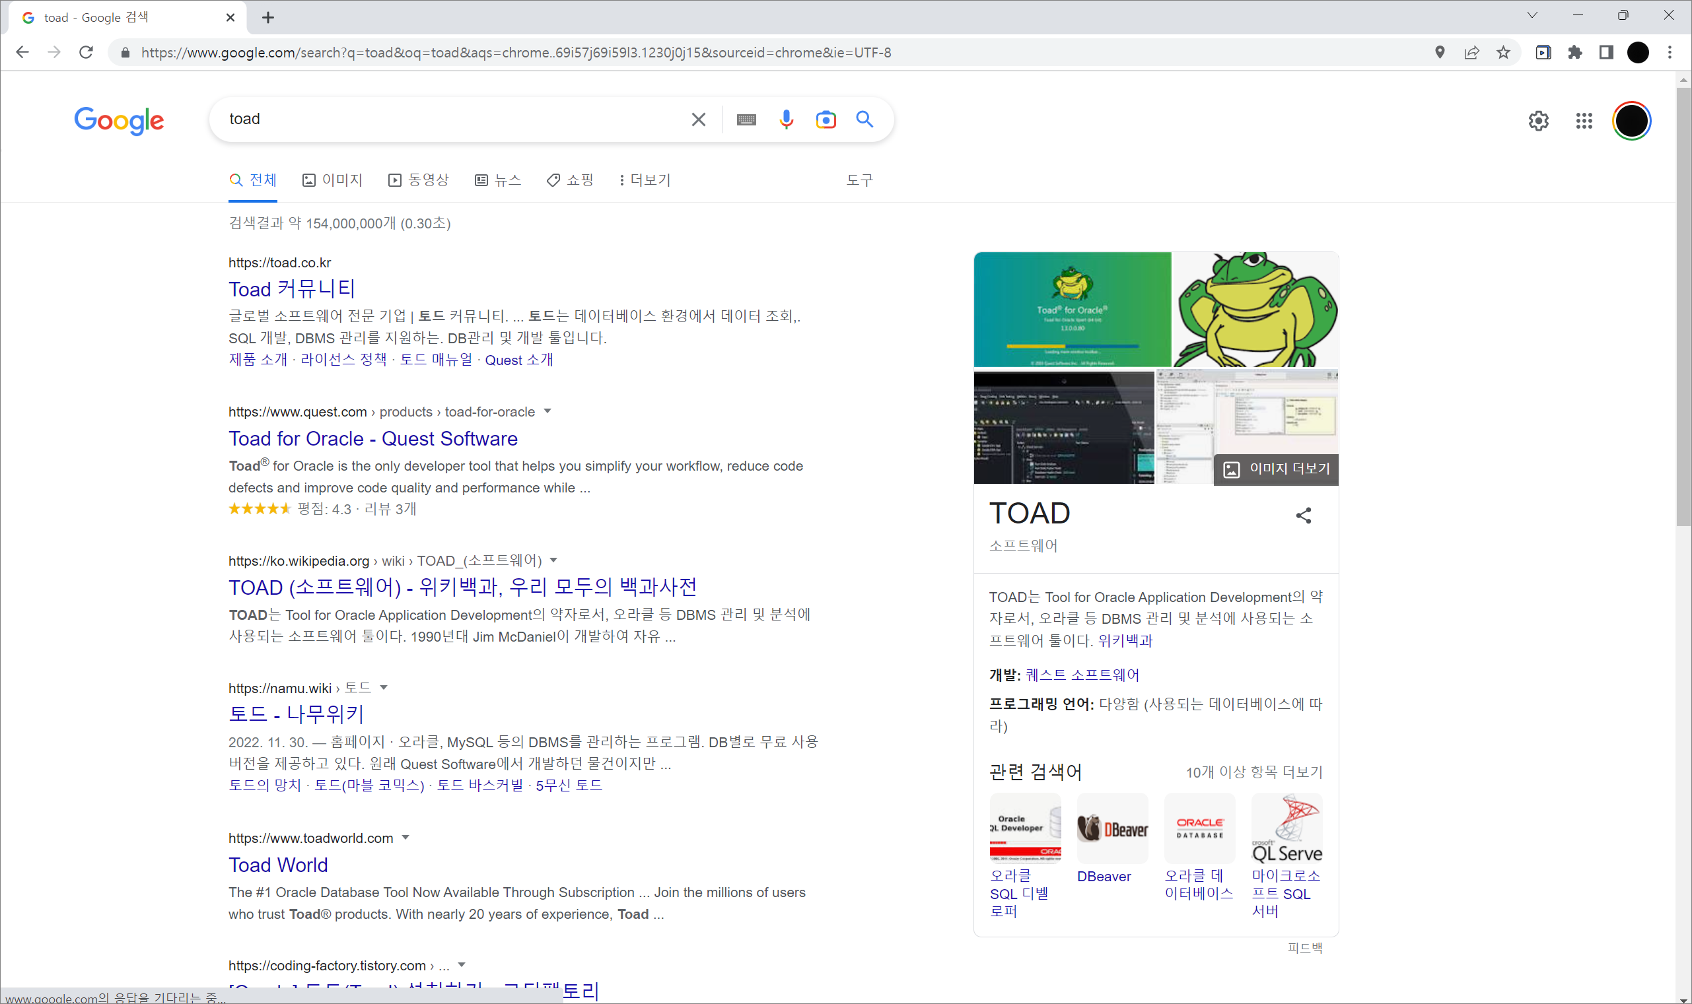
Task: View site lock information icon
Action: pos(125,53)
